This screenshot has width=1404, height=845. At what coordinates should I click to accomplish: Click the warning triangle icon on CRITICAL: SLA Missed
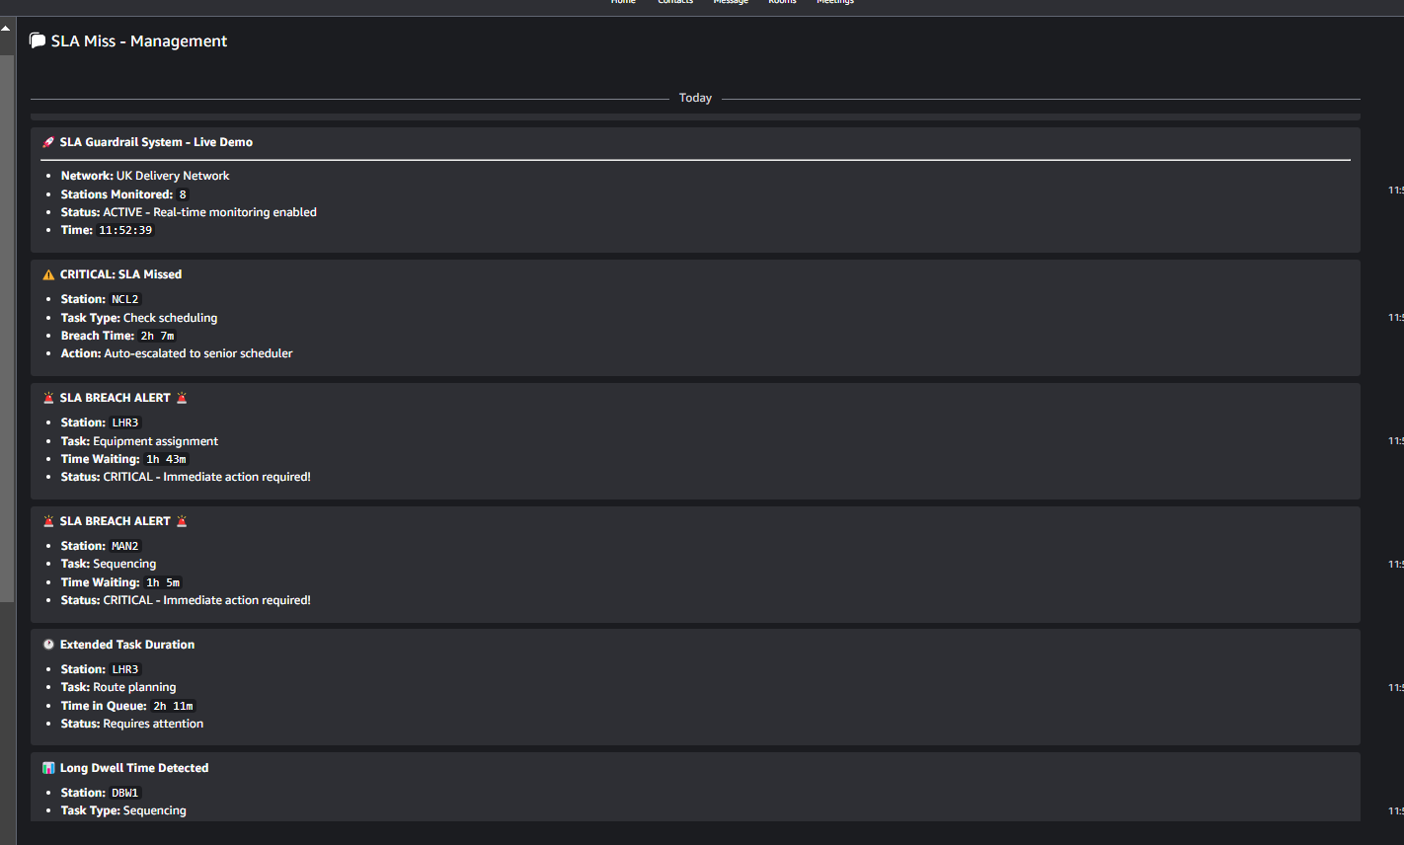click(x=48, y=274)
